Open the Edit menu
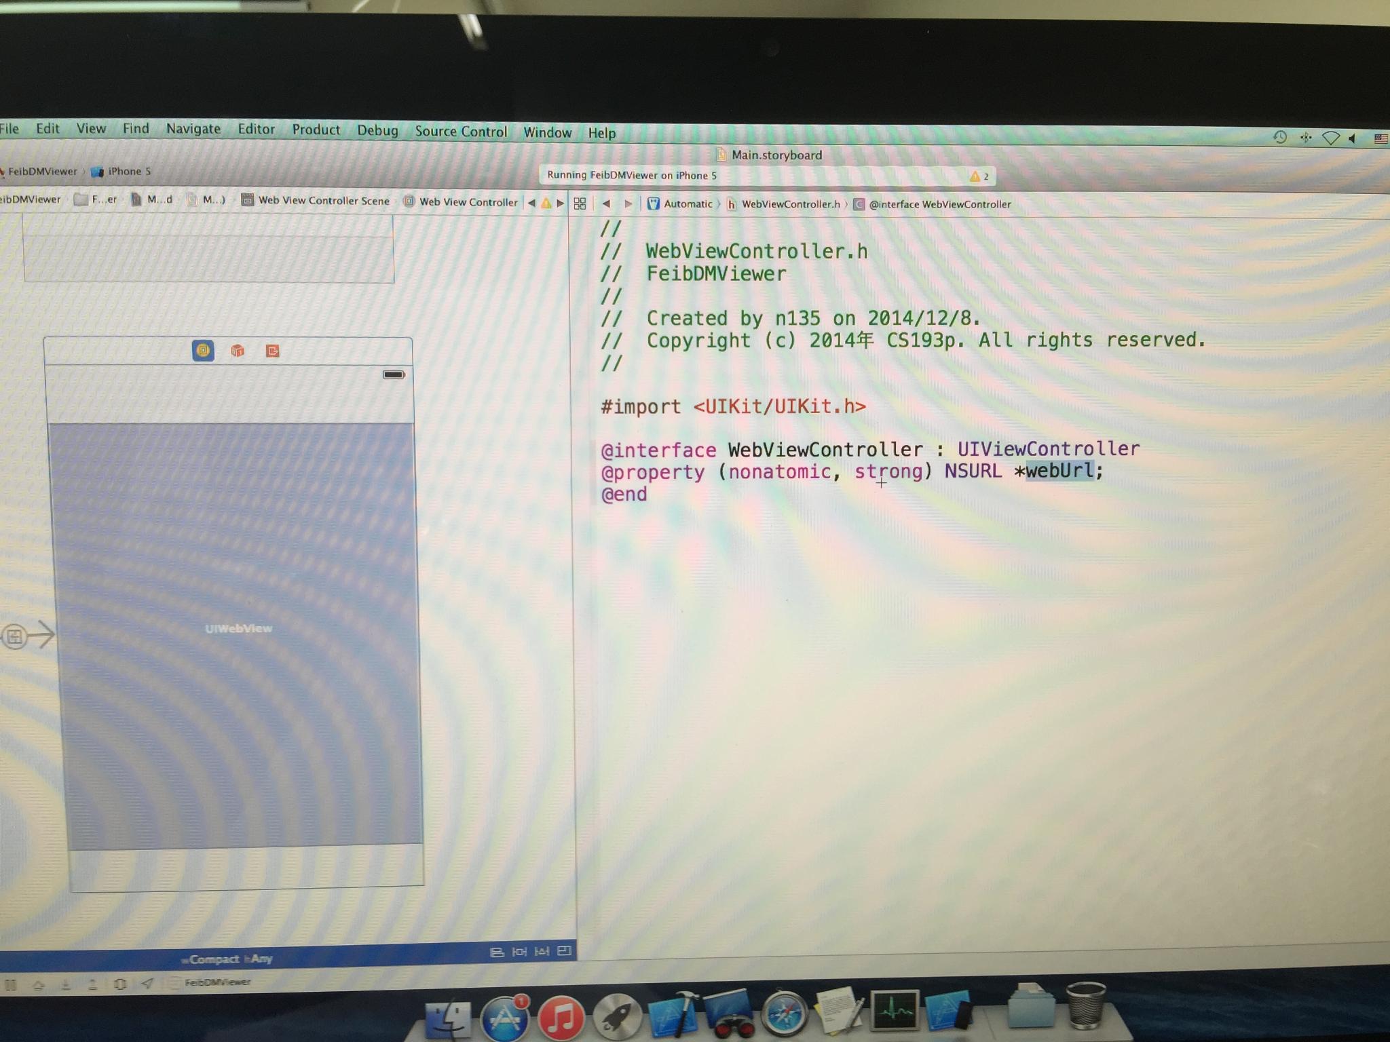 (x=48, y=128)
